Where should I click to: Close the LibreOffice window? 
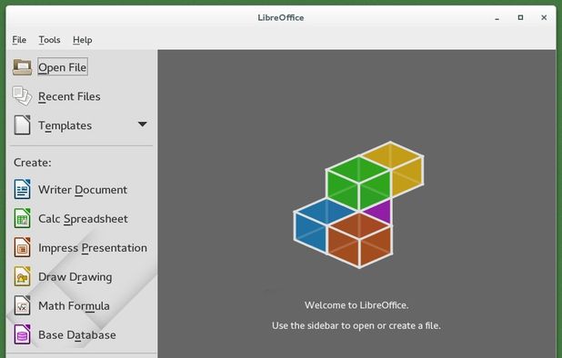tap(544, 17)
